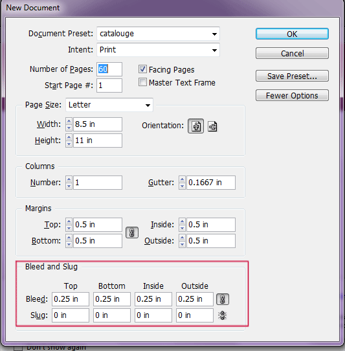
Task: Enable the Master Text Frame checkbox
Action: pyautogui.click(x=142, y=82)
